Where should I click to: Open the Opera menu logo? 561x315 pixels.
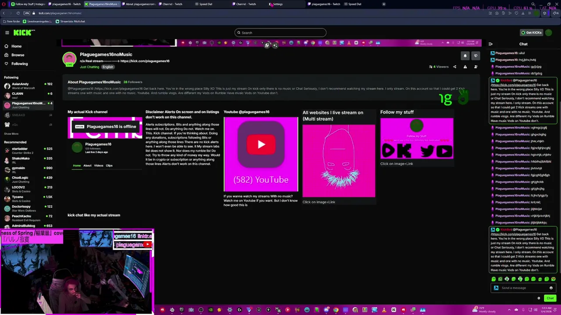tap(4, 4)
